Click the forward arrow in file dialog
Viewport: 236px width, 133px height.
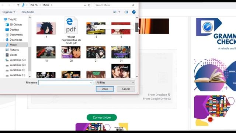coord(9,5)
